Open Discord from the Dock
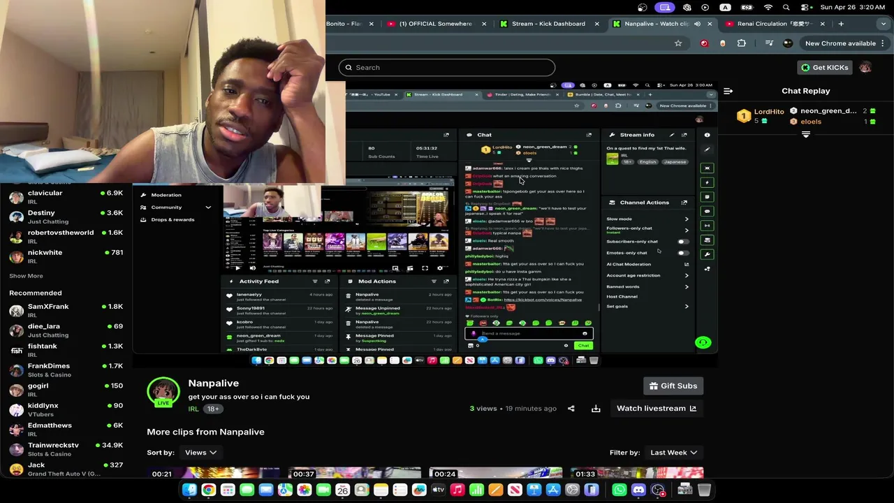894x503 pixels. [x=638, y=490]
